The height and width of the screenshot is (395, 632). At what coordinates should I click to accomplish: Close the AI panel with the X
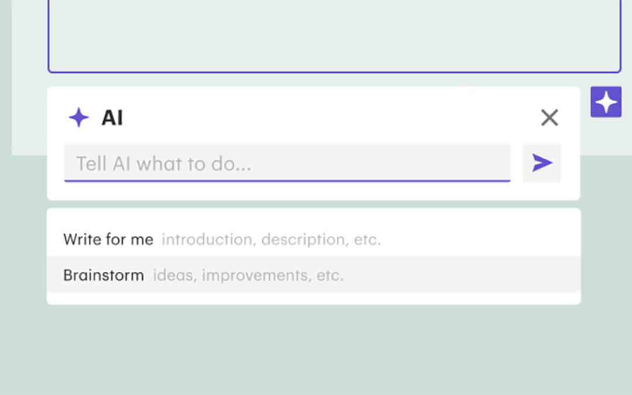pyautogui.click(x=549, y=118)
